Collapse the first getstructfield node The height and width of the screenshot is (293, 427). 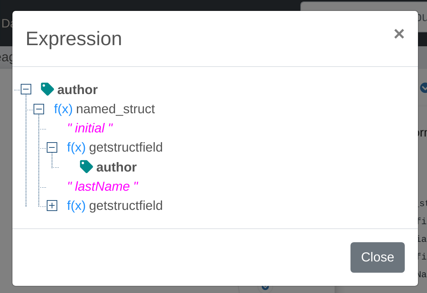click(52, 147)
